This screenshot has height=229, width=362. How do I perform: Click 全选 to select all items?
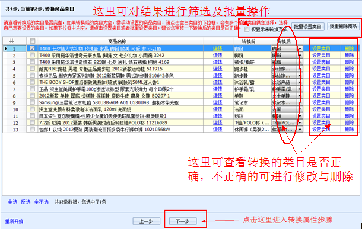[x=12, y=202]
